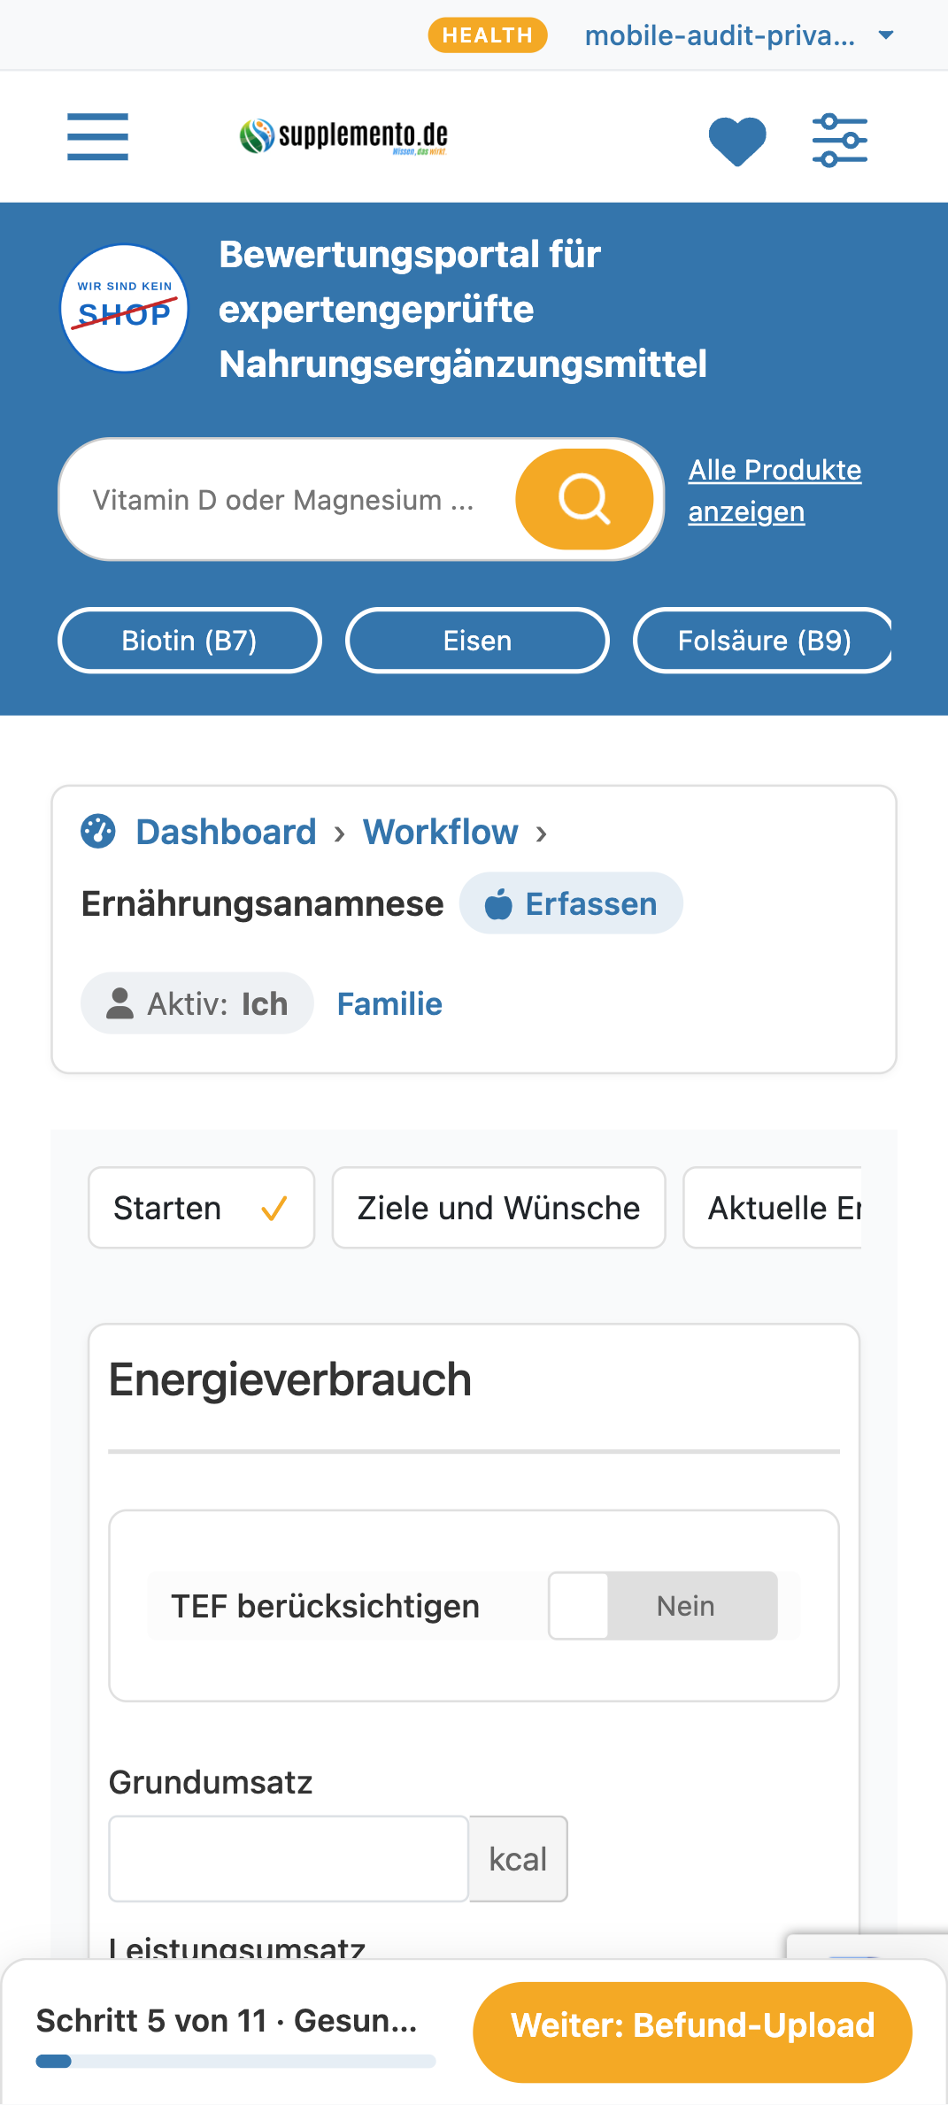Click the step progress bar
The height and width of the screenshot is (2105, 948).
[x=235, y=2062]
